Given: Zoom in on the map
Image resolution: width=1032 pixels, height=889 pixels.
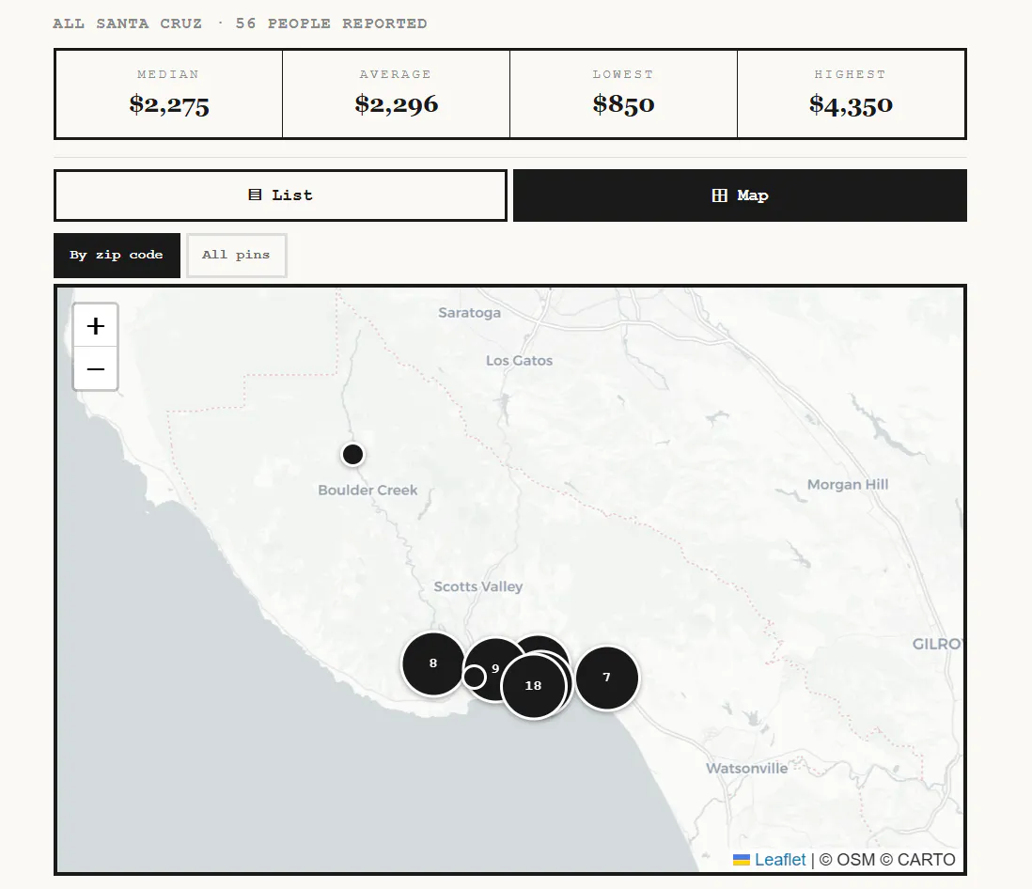Looking at the screenshot, I should [x=96, y=326].
